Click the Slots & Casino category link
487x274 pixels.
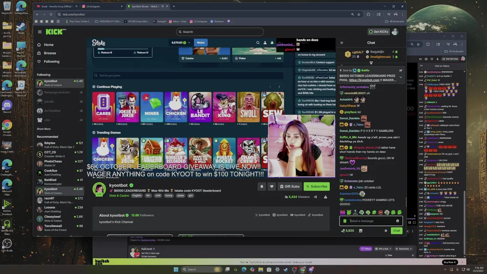(x=119, y=196)
